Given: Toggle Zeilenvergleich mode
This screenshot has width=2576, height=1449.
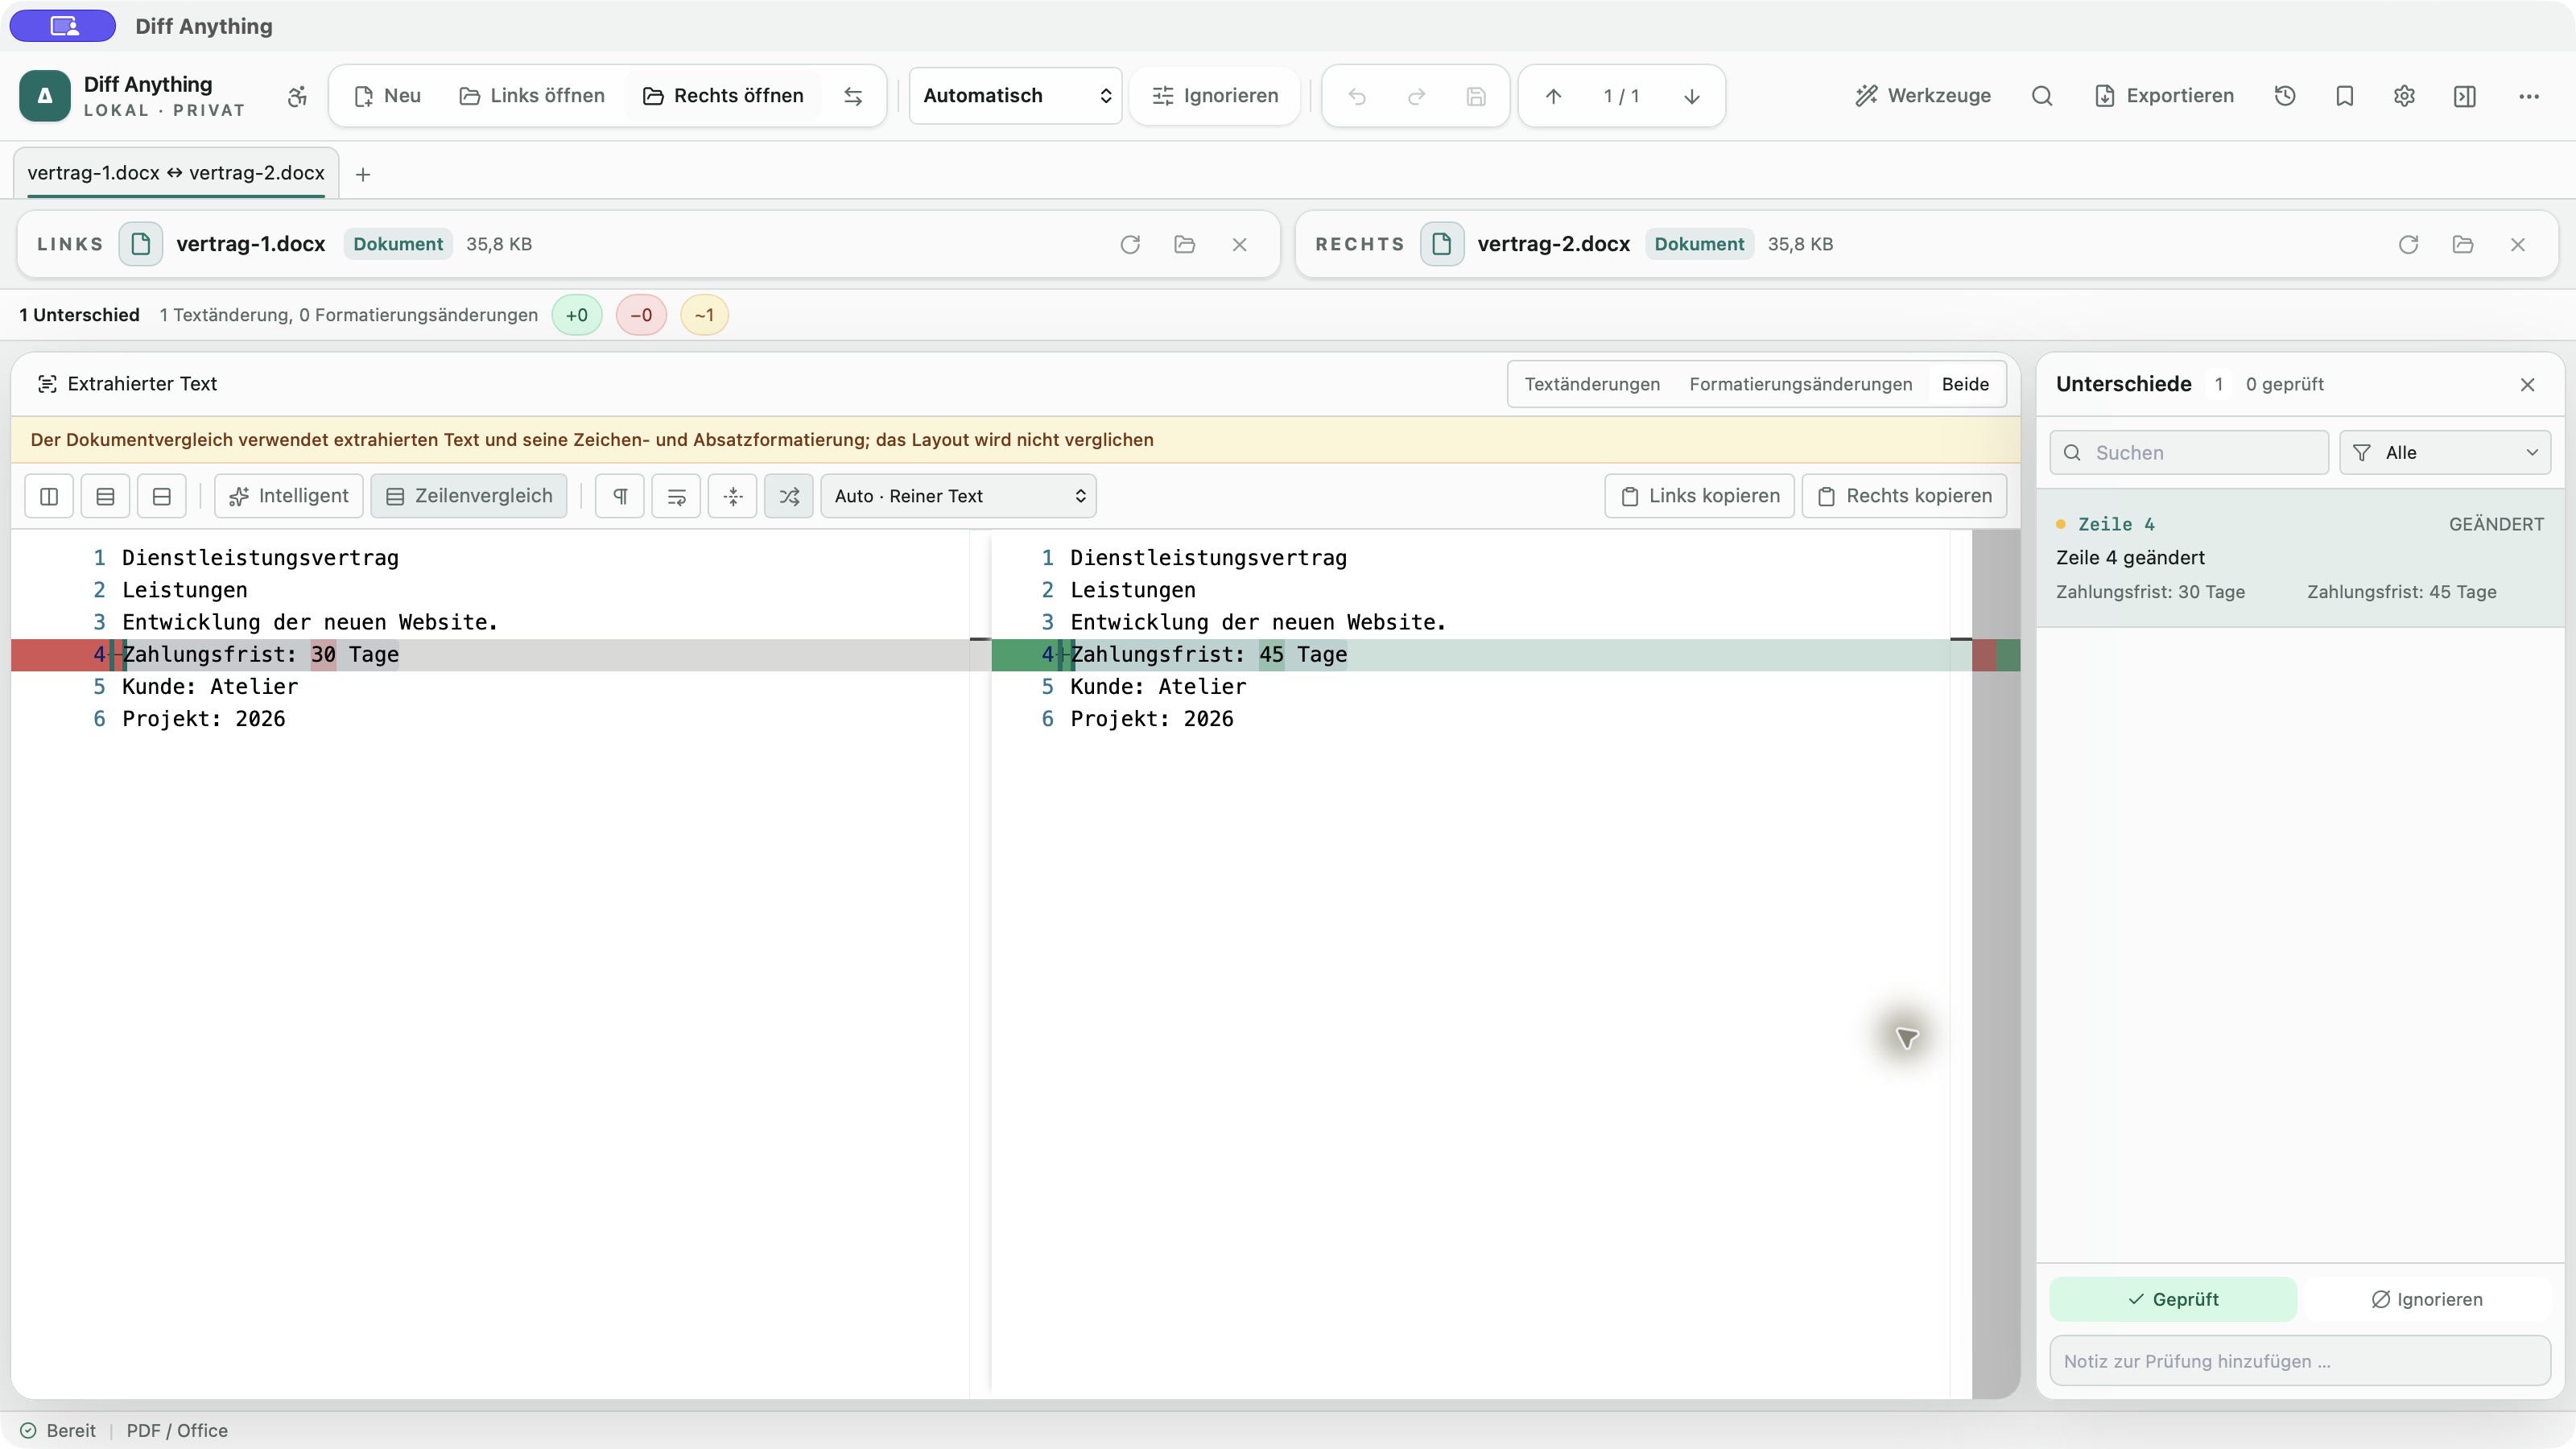Looking at the screenshot, I should pyautogui.click(x=469, y=496).
